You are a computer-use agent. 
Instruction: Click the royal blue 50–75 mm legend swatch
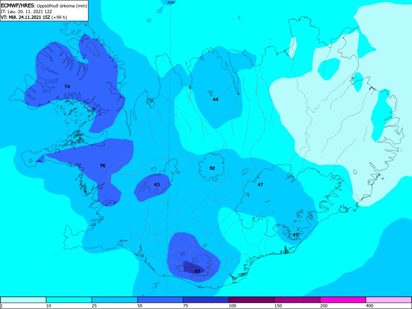160,300
